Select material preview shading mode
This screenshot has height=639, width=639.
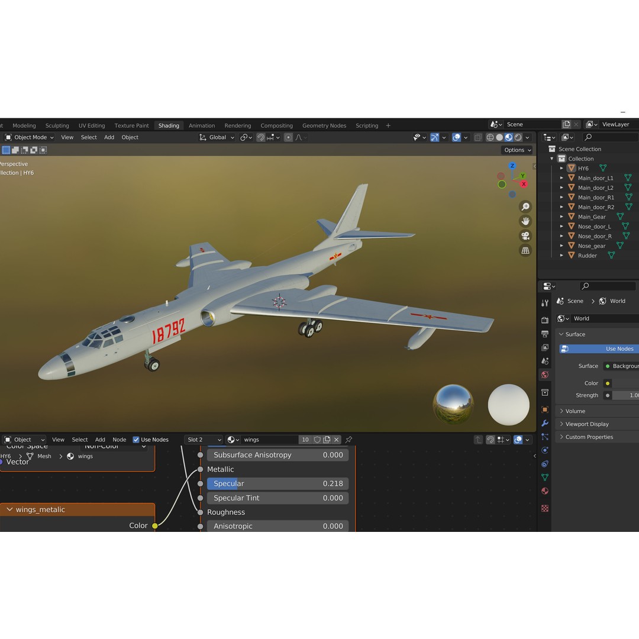coord(509,137)
